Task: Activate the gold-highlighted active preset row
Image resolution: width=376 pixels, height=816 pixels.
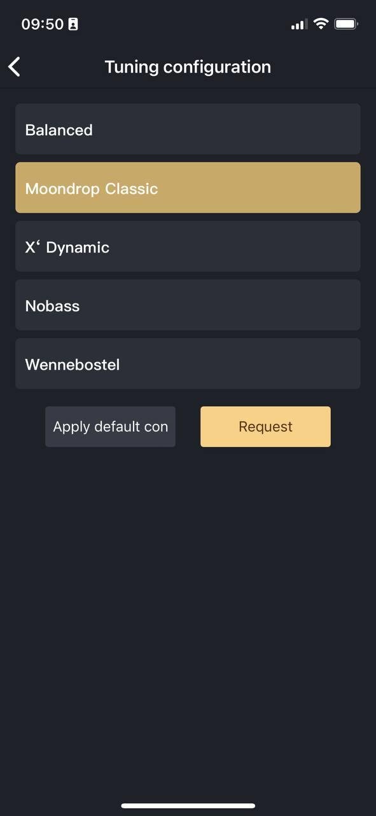Action: [x=188, y=187]
